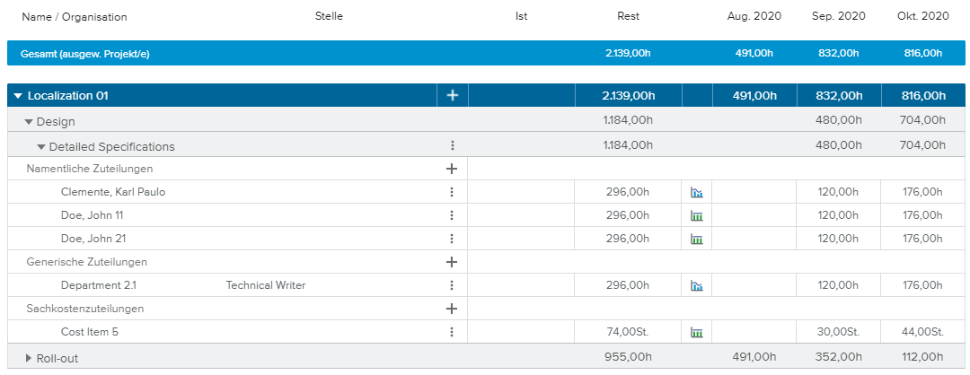Add a new Namentliche Zuteilungen entry
Screen dimensions: 970x375
pos(452,169)
